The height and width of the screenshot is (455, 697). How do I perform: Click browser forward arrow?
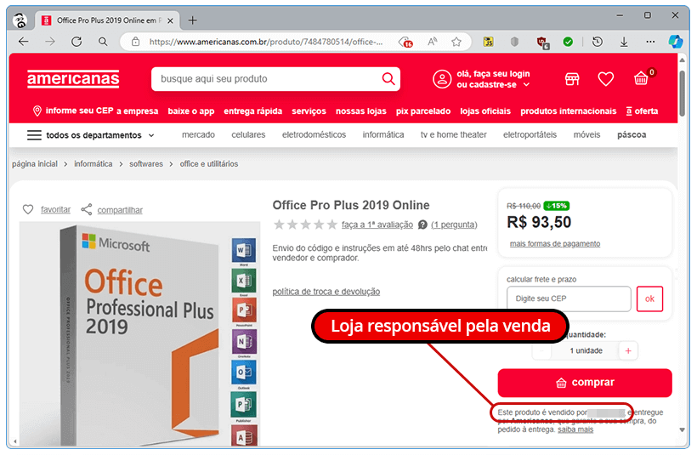50,42
